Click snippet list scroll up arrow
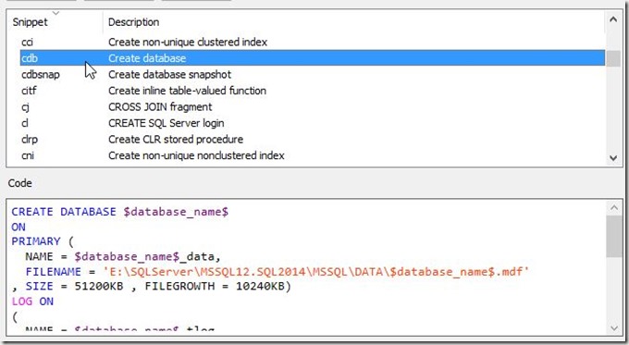This screenshot has width=629, height=345. (x=613, y=18)
